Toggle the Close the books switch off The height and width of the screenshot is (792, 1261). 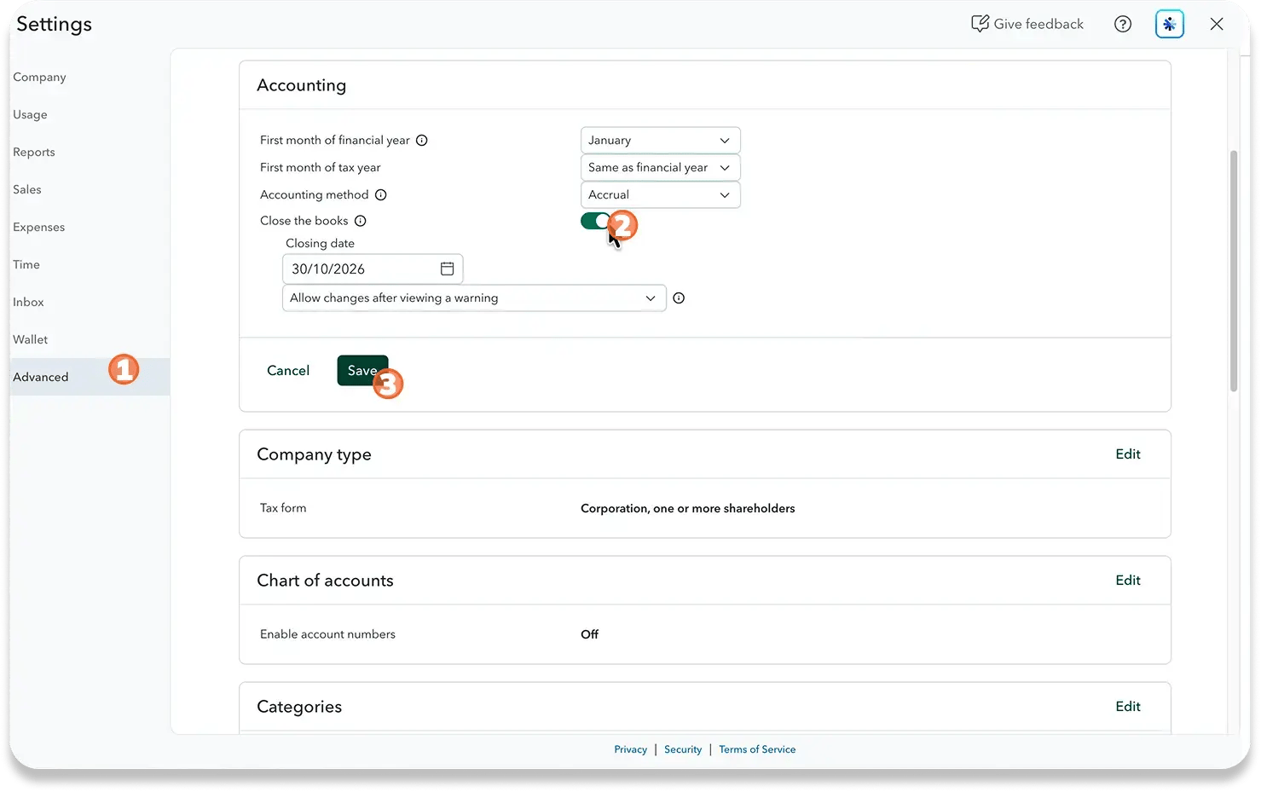pos(596,221)
